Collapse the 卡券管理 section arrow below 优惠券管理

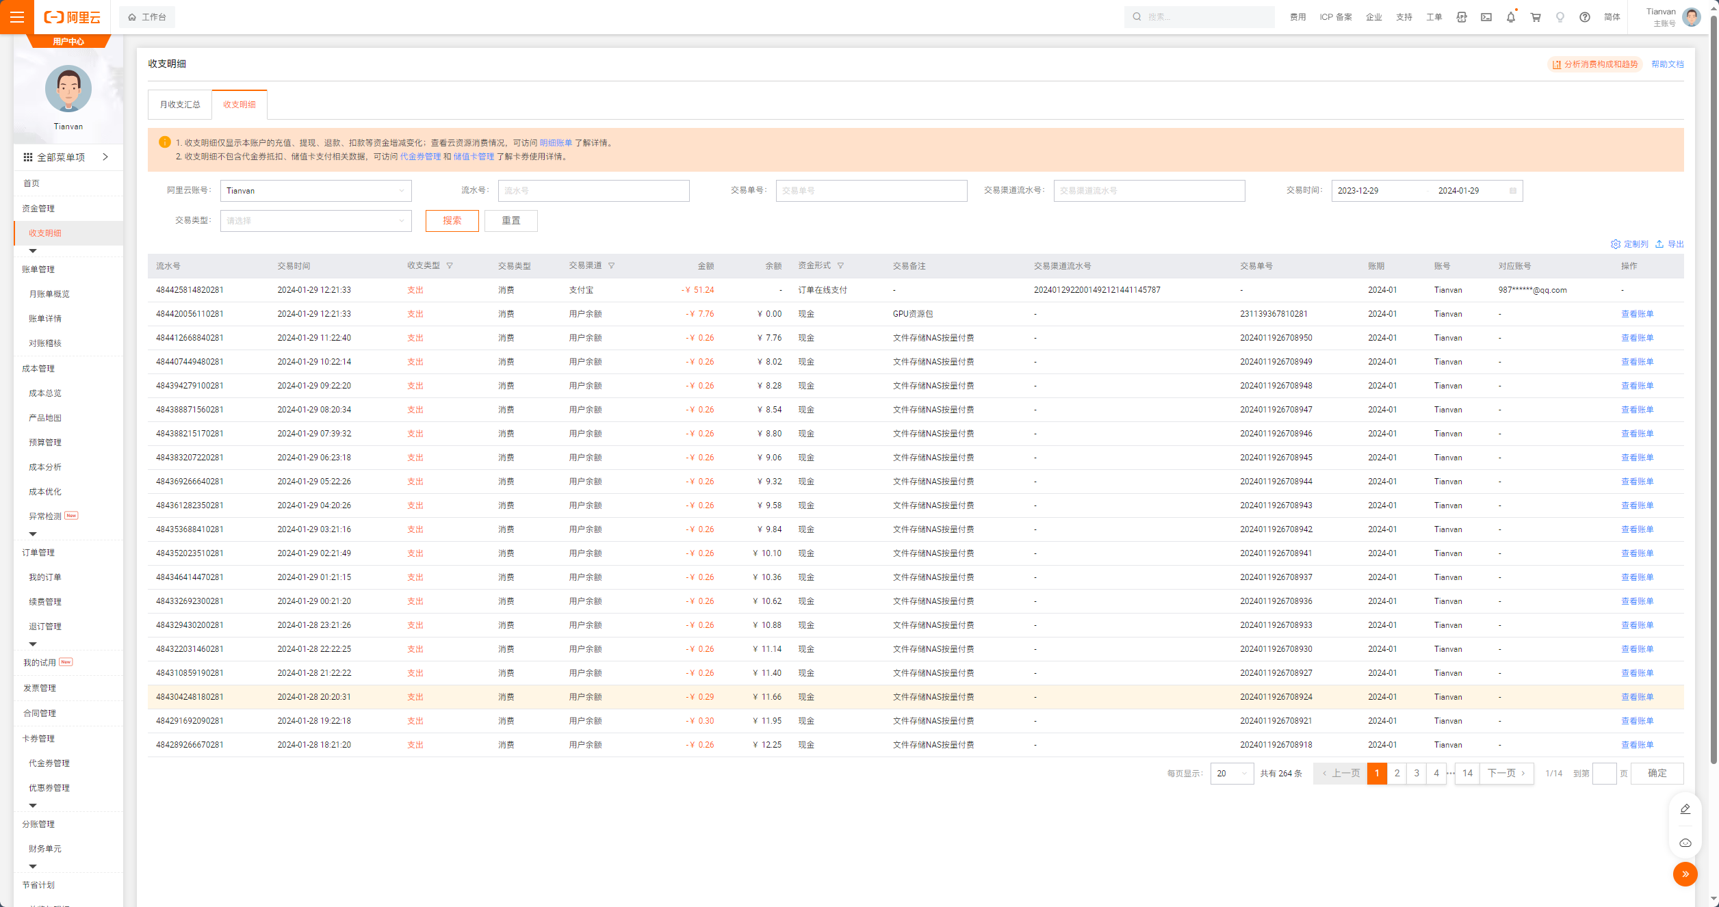[32, 806]
